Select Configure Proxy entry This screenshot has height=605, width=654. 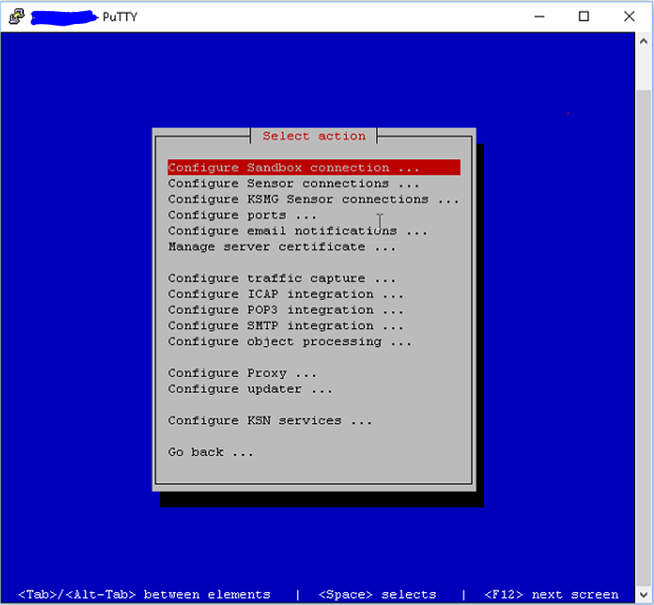pyautogui.click(x=242, y=373)
